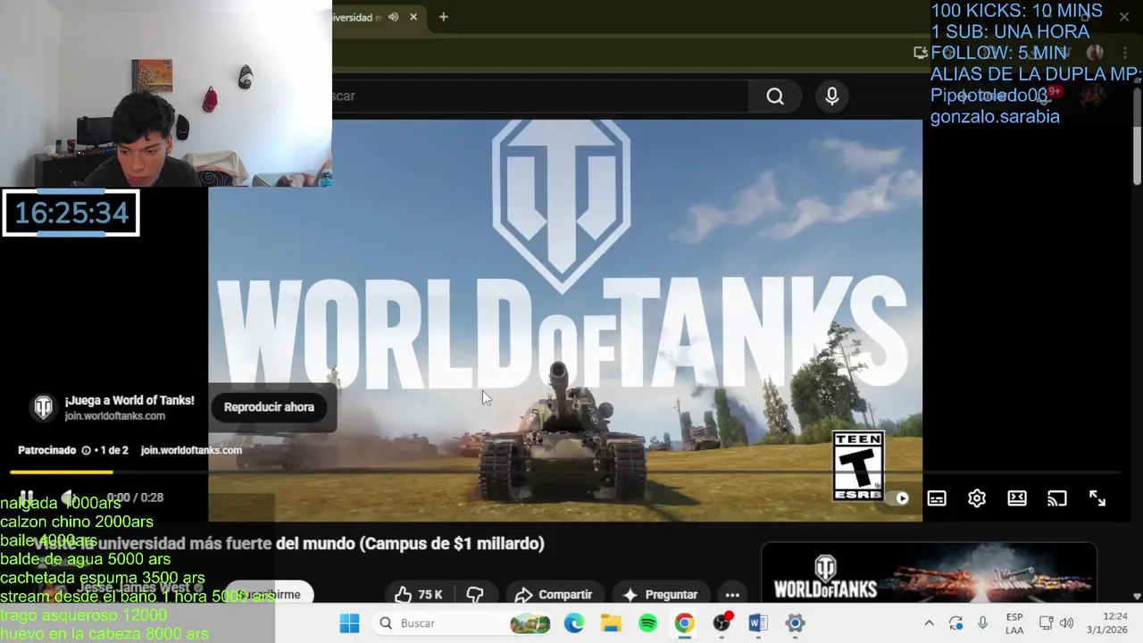
Task: Open Spotify from taskbar
Action: tap(647, 623)
